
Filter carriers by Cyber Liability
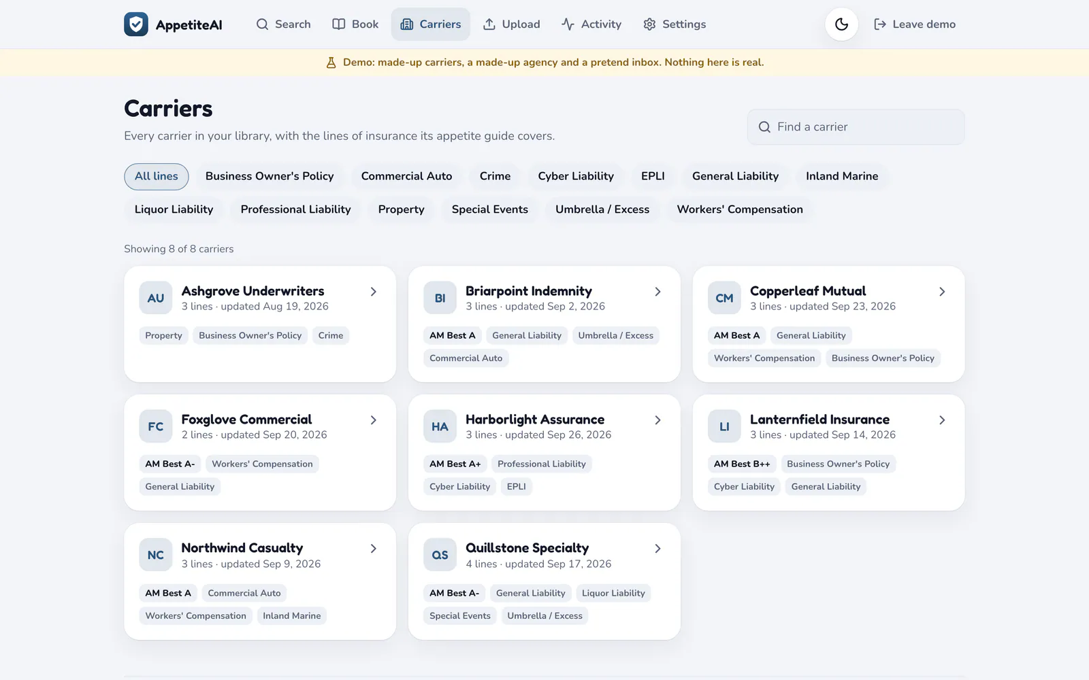(576, 176)
